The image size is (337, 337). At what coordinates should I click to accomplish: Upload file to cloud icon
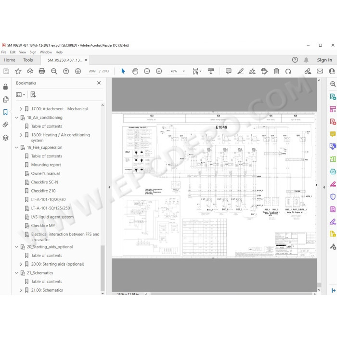pyautogui.click(x=30, y=71)
